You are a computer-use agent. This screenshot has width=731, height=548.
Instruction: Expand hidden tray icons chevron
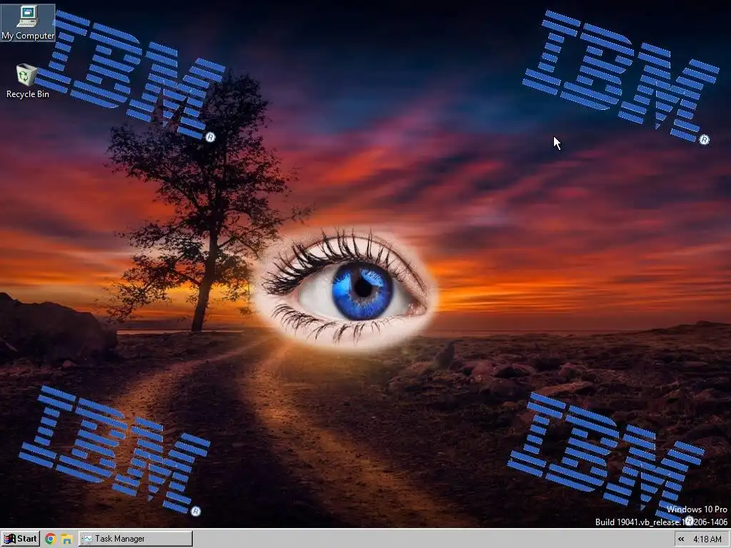tap(680, 539)
